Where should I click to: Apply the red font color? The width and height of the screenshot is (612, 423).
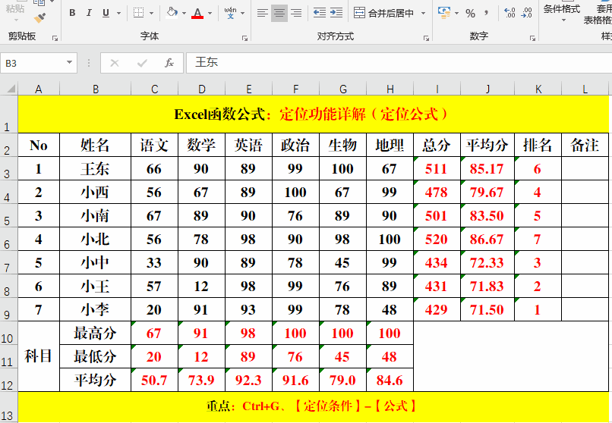click(x=197, y=13)
